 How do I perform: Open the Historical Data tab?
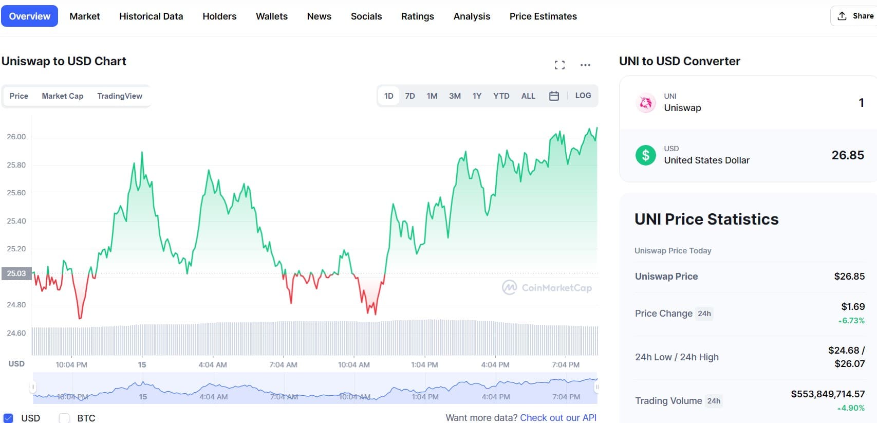tap(151, 16)
